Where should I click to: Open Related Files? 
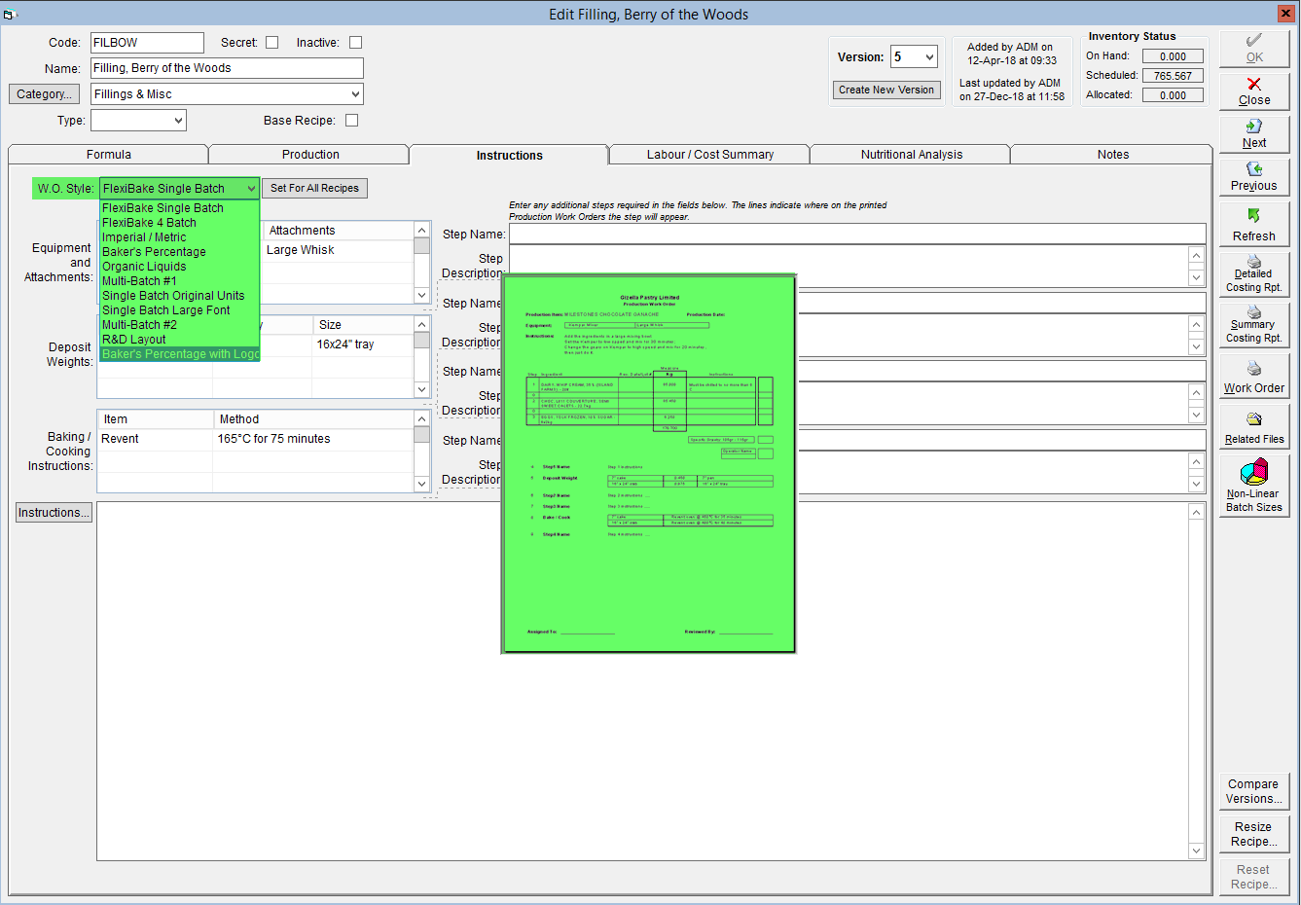pos(1254,426)
